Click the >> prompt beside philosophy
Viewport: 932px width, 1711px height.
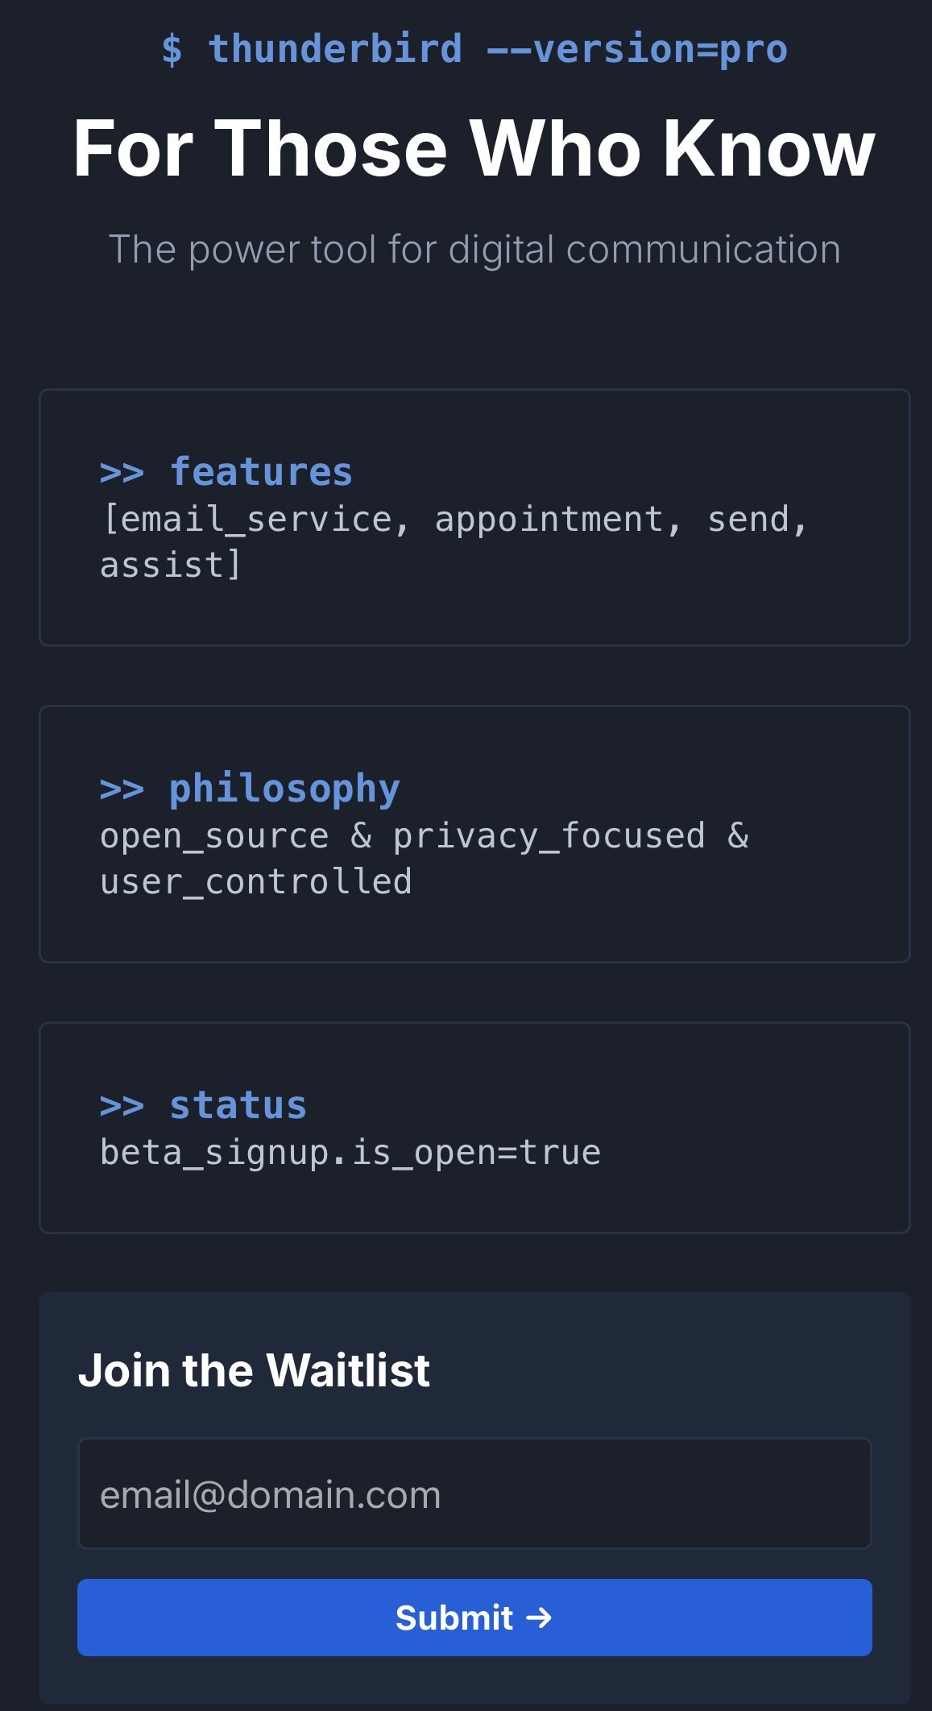point(122,789)
